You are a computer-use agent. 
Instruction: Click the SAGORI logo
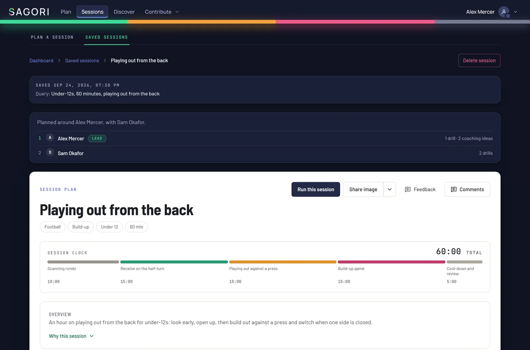[x=29, y=12]
